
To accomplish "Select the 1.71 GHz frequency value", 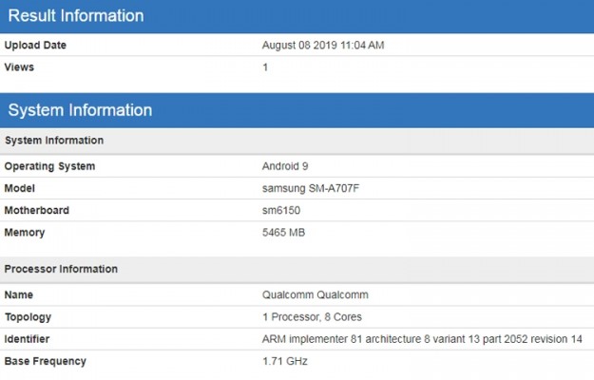I will (284, 361).
